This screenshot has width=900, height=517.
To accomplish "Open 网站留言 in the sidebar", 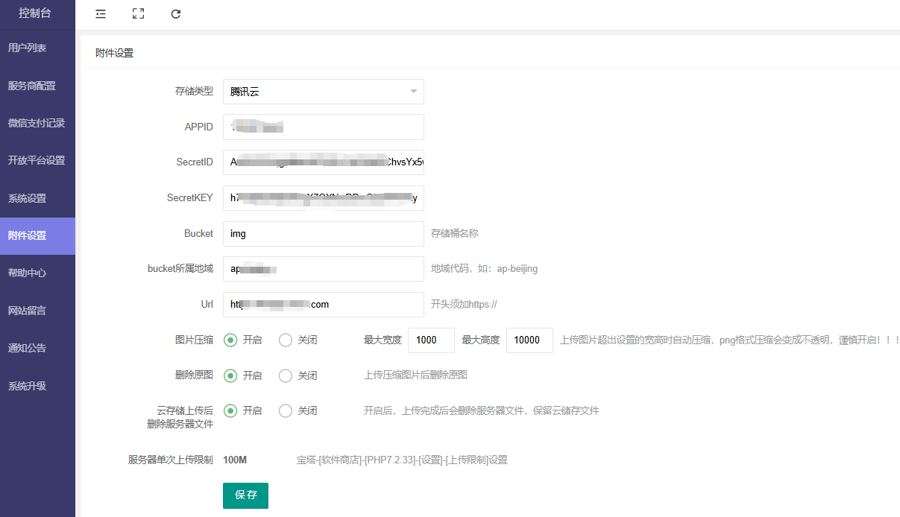I will 37,310.
